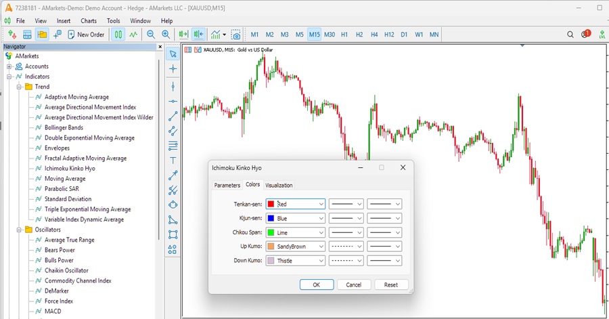Open Chikou Span line width dropdown
This screenshot has height=319, width=609.
[384, 232]
